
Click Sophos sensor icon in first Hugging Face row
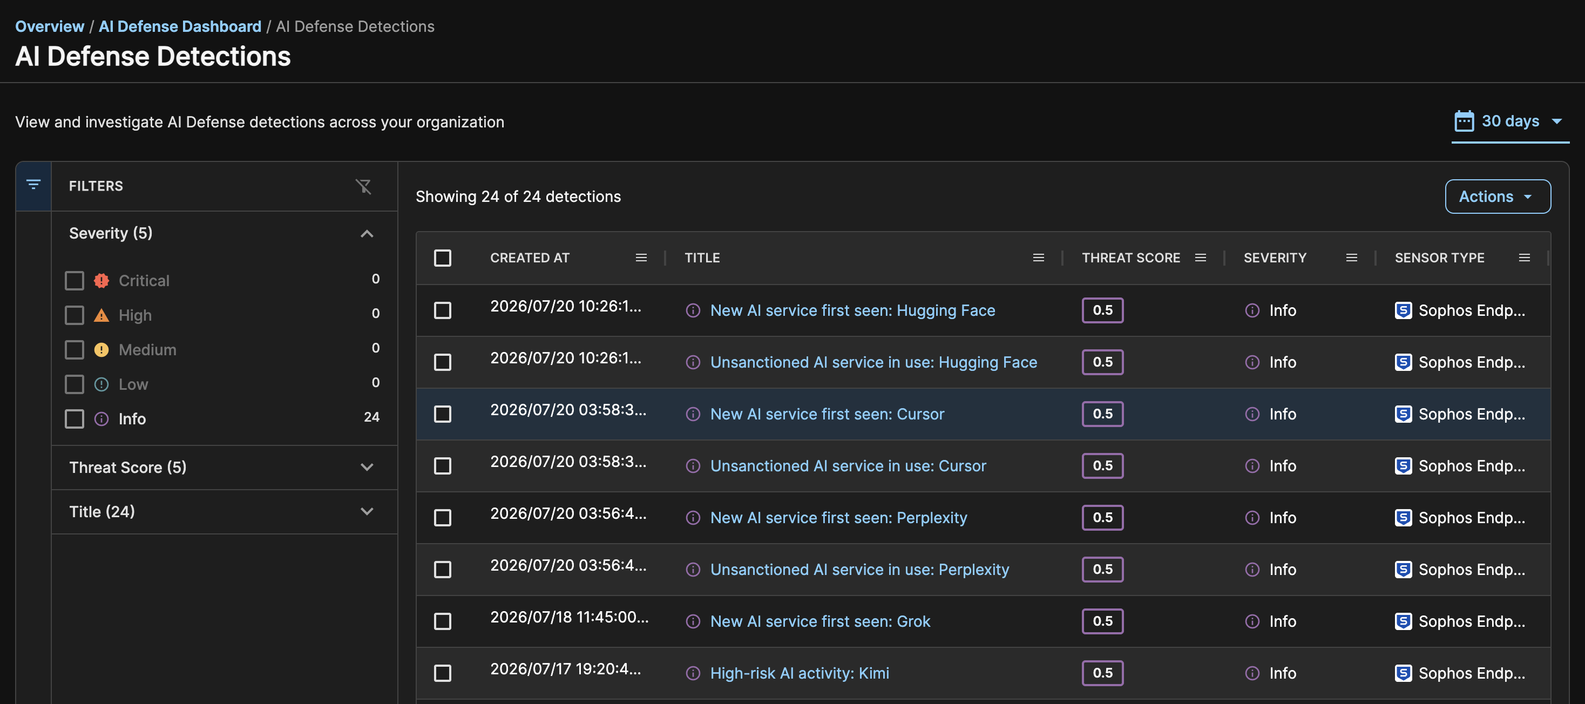(1403, 310)
